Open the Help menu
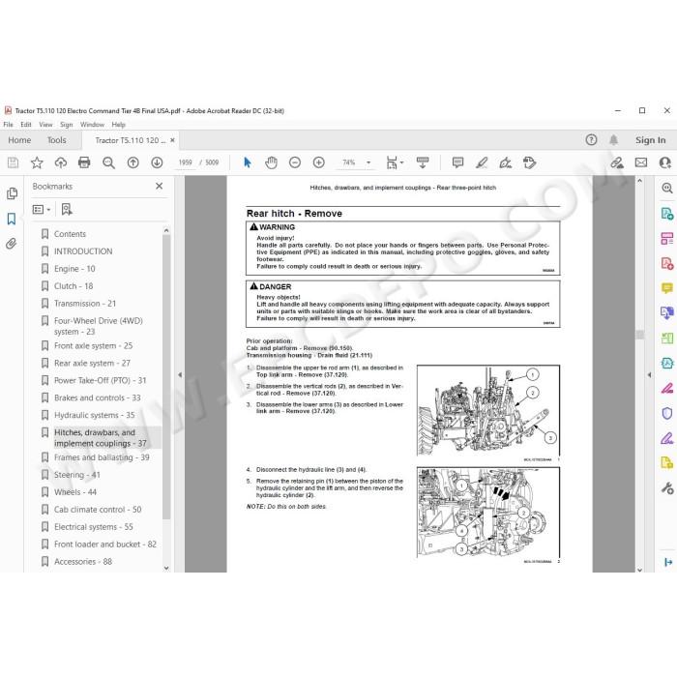This screenshot has height=677, width=677. 118,125
